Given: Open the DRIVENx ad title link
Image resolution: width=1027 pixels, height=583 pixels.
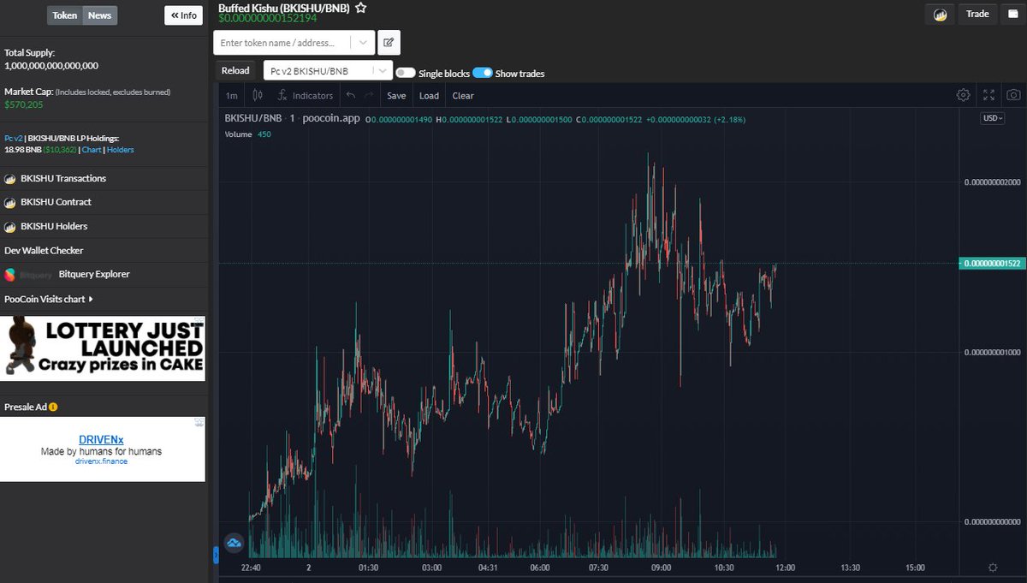Looking at the screenshot, I should [x=103, y=438].
